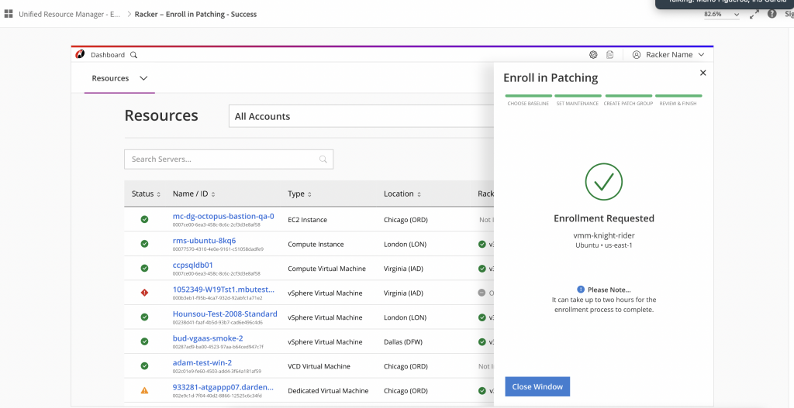794x408 pixels.
Task: Close the Enroll in Patching panel with X
Action: [703, 73]
